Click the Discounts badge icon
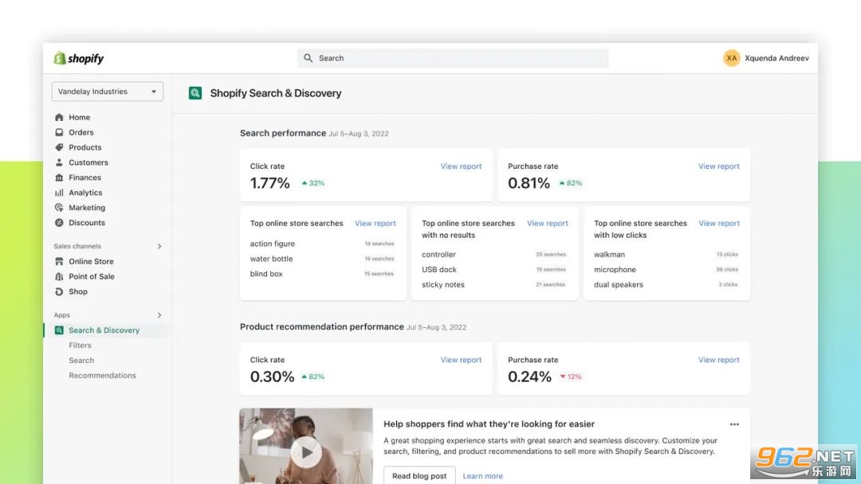Screen dimensions: 861x484 click(x=59, y=223)
